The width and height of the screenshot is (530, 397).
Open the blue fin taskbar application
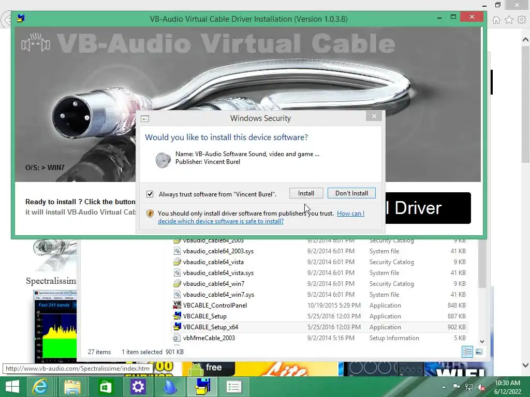170,387
